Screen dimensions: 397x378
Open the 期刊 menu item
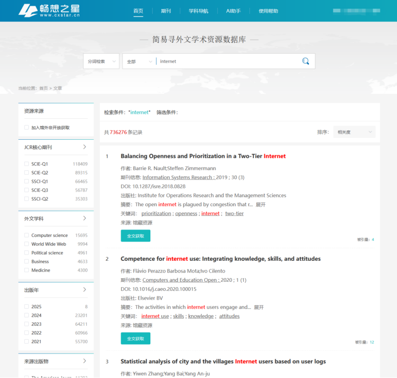[x=166, y=11]
